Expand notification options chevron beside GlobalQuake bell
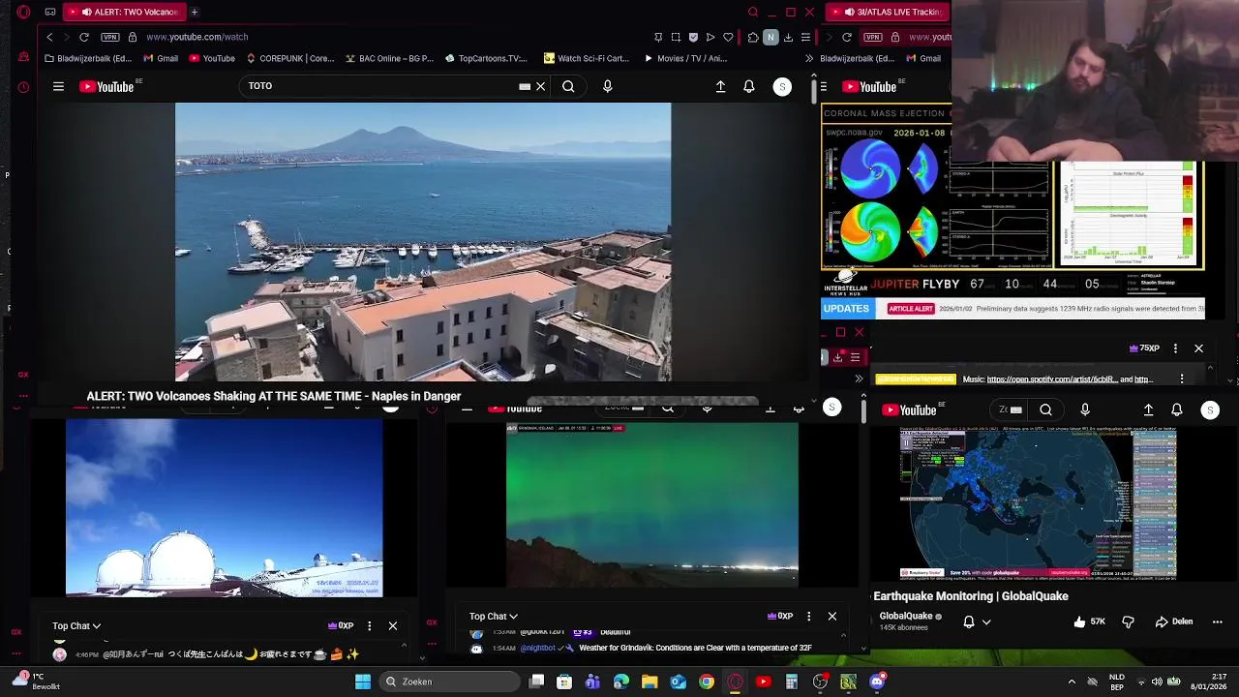 pos(986,621)
